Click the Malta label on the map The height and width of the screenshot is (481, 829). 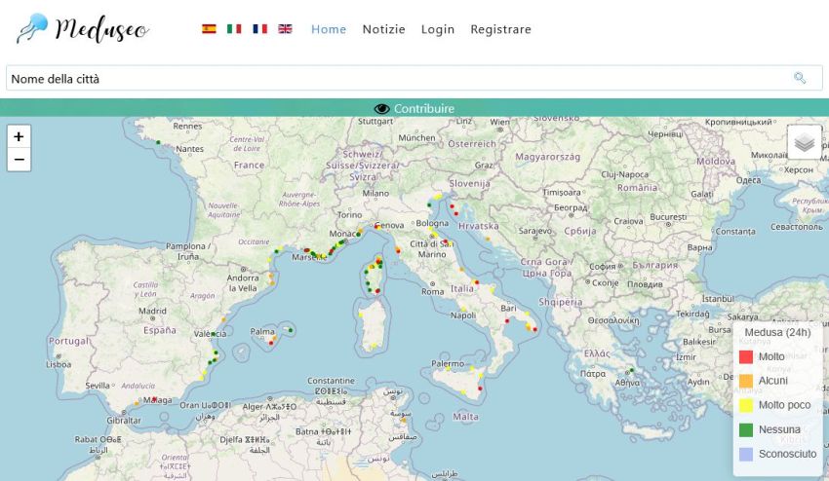pos(465,417)
